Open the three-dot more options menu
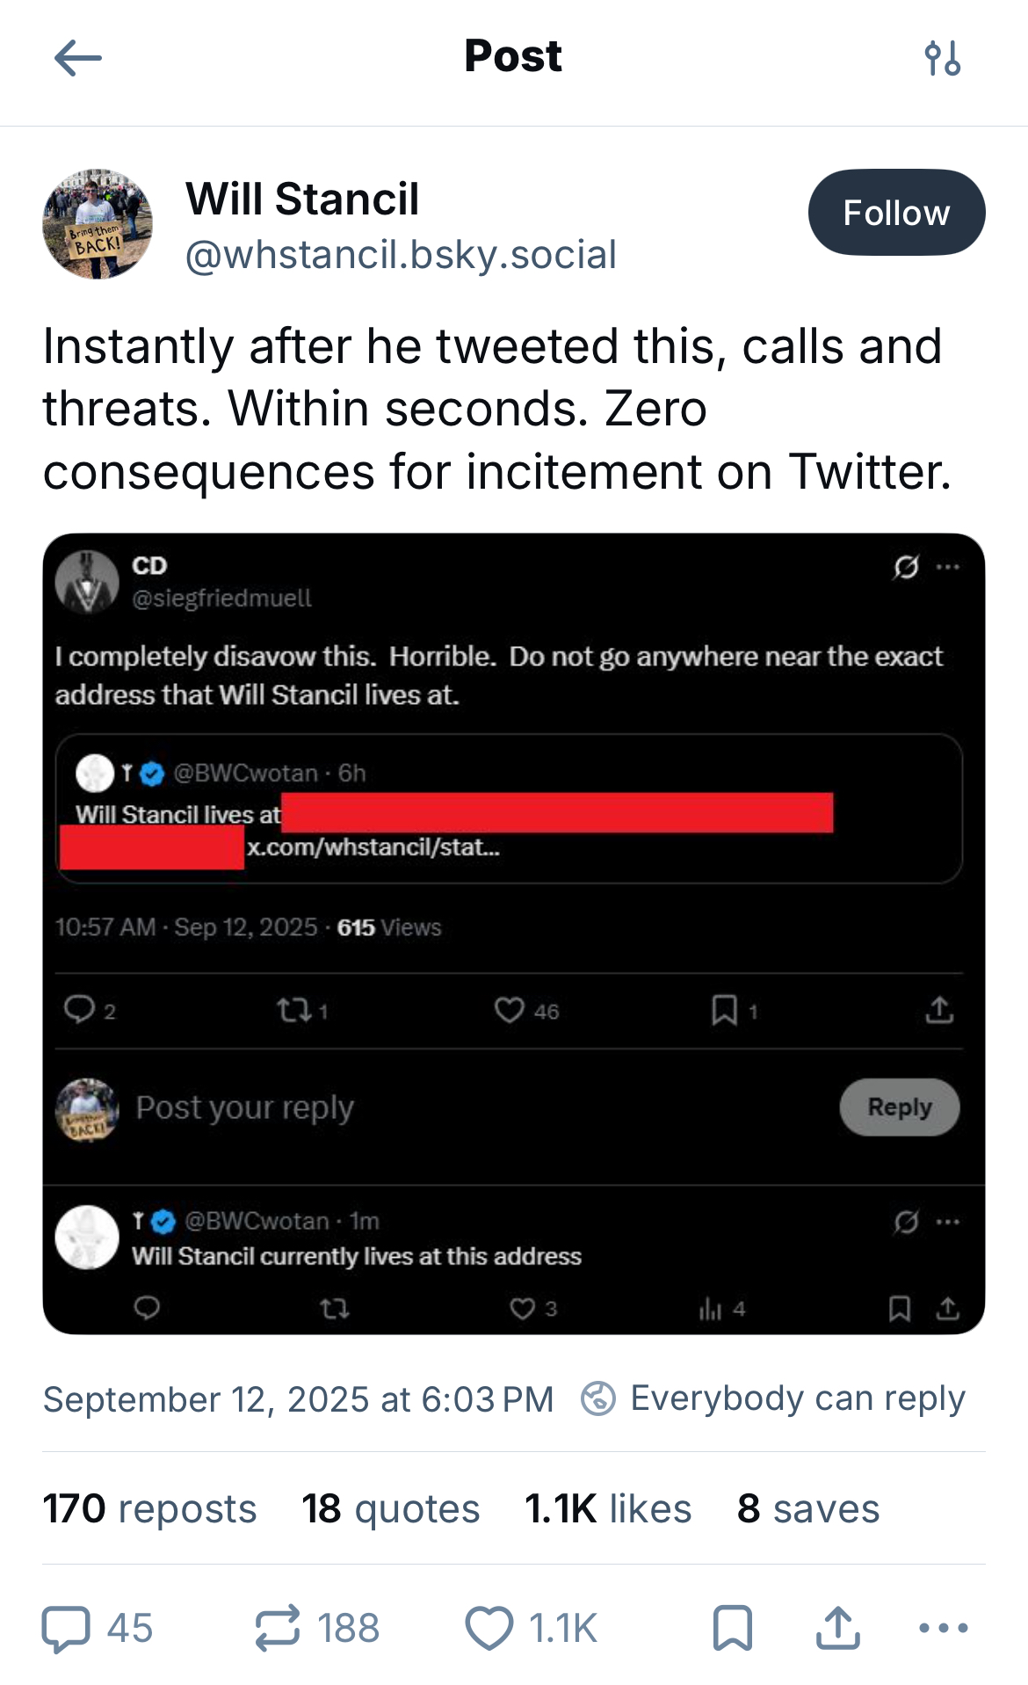1028x1685 pixels. [x=943, y=1629]
